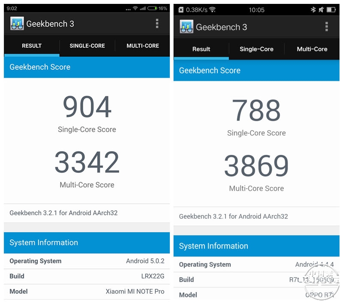
Task: Tap the Android 5.0.2 operating system value
Action: click(x=145, y=261)
